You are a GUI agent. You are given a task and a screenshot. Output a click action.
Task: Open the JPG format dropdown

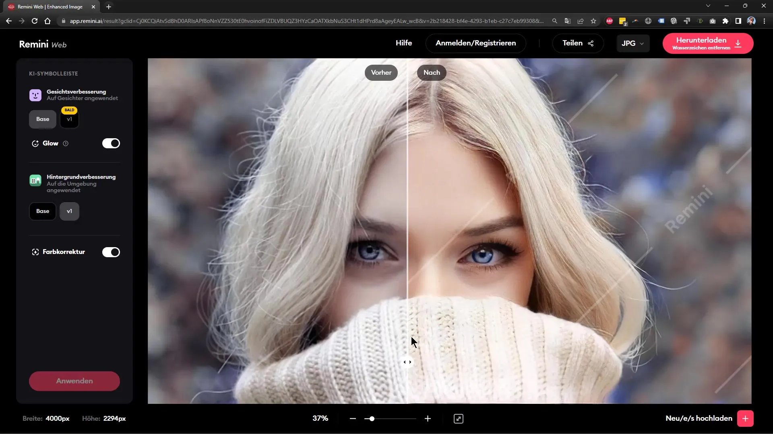tap(633, 43)
